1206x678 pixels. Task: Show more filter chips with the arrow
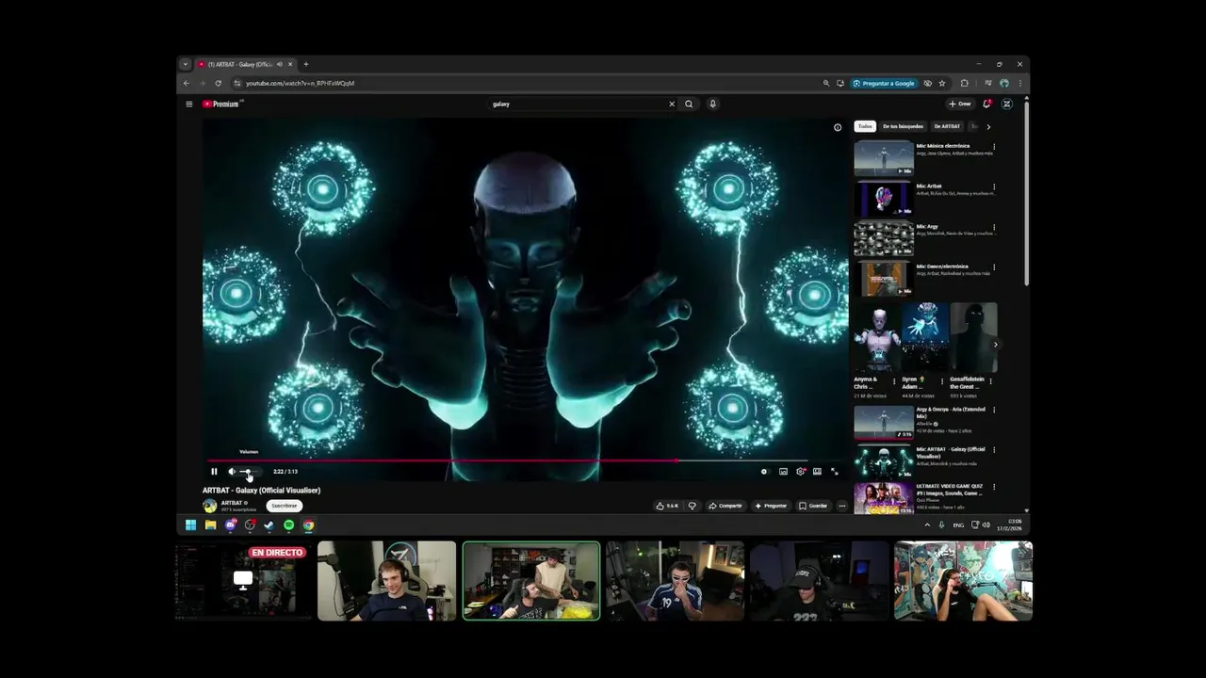point(988,126)
